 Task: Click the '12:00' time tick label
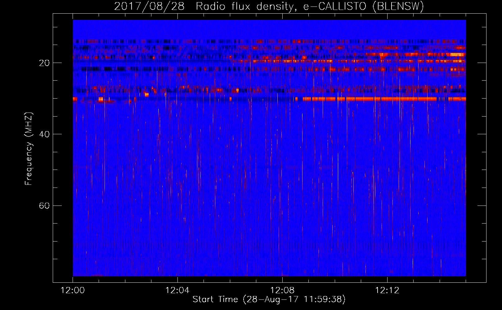[x=73, y=290]
